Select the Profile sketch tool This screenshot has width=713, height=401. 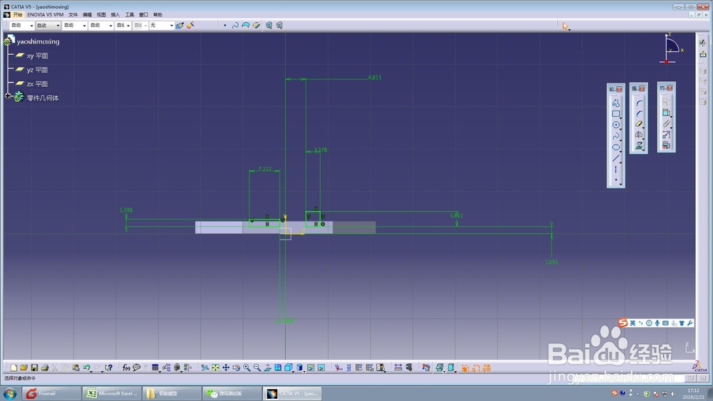click(616, 103)
